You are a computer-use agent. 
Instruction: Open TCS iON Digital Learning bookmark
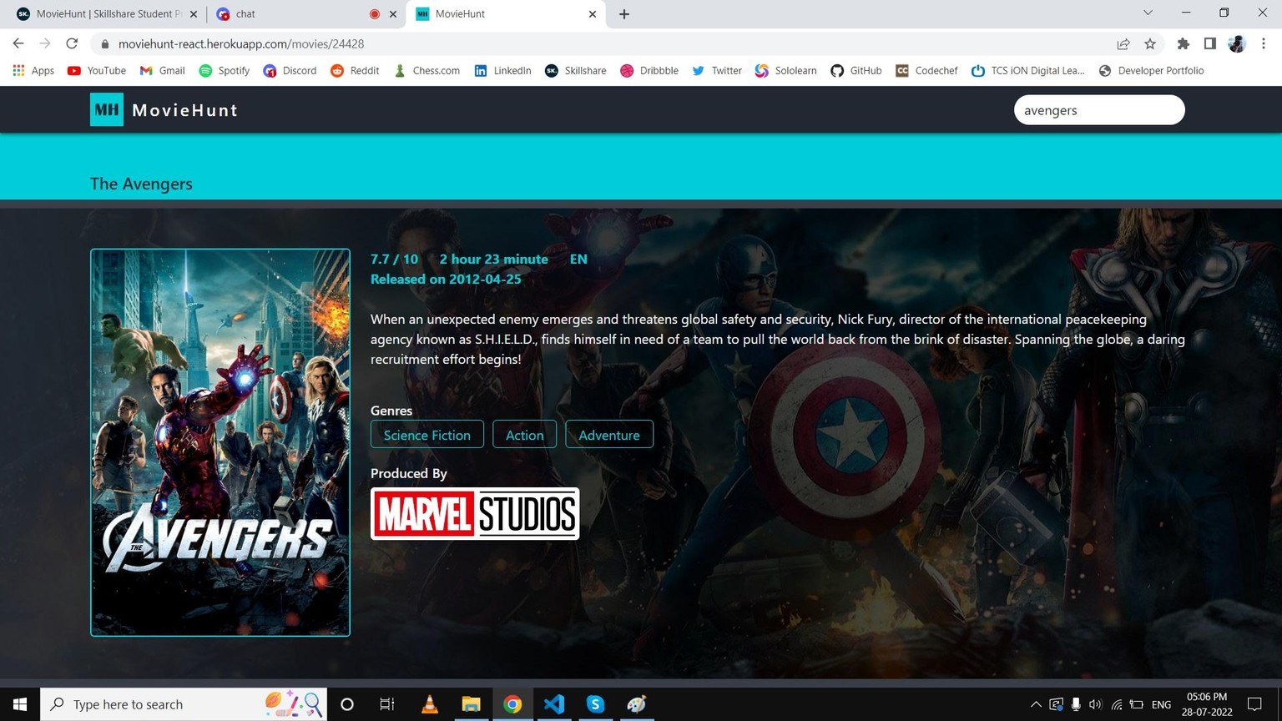click(x=1028, y=71)
